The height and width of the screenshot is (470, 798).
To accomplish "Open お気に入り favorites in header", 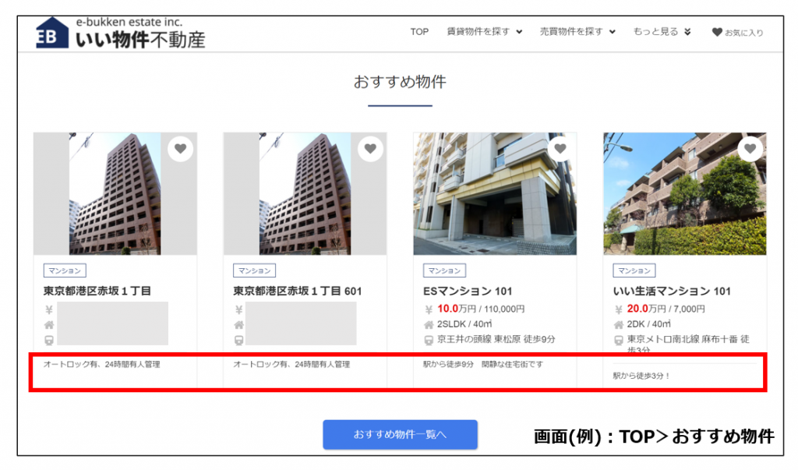I will click(x=737, y=33).
